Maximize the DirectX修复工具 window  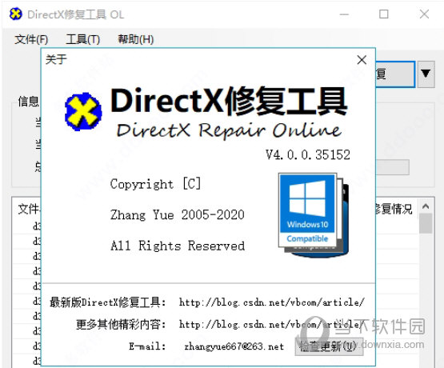click(x=384, y=14)
